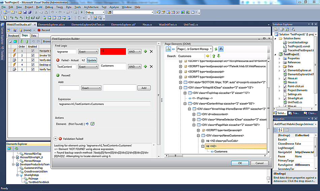320x191 pixels.
Task: Expand the DIV id=videocontent node
Action: tap(194, 114)
